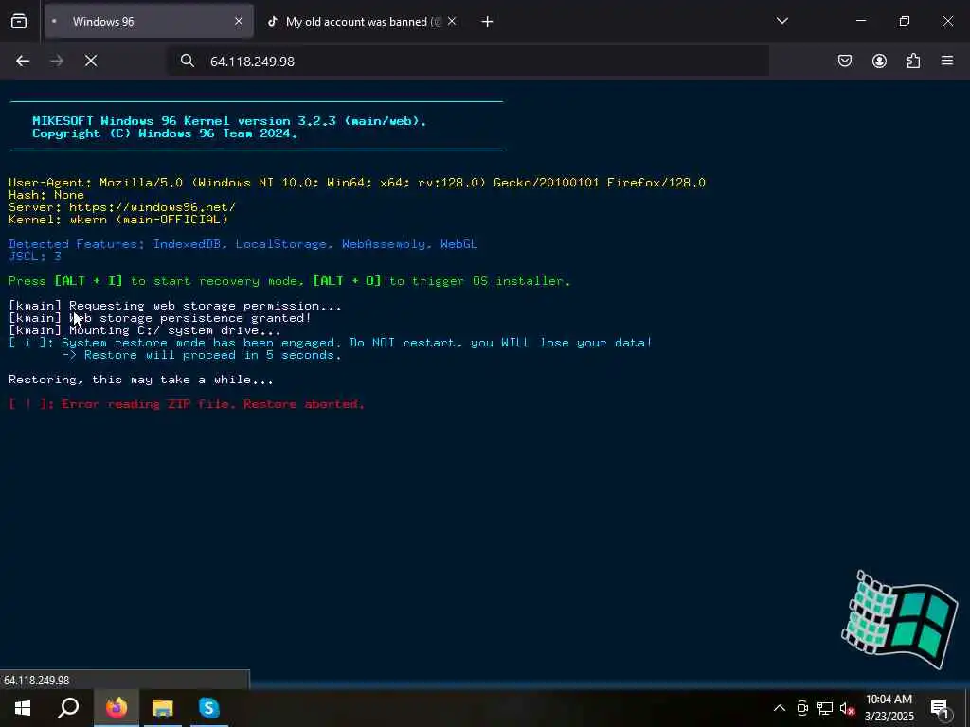Click the 'Detected Features' line
The image size is (970, 727).
point(243,244)
